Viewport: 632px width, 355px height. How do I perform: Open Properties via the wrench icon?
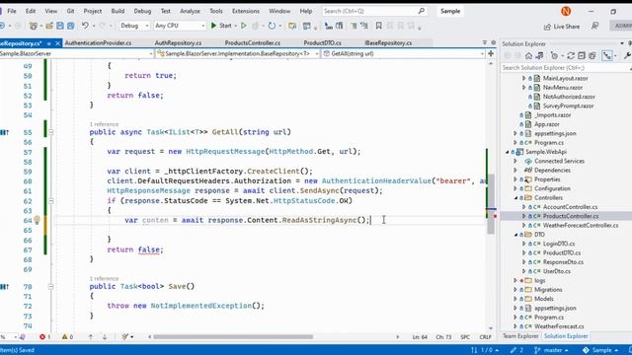tap(628, 56)
